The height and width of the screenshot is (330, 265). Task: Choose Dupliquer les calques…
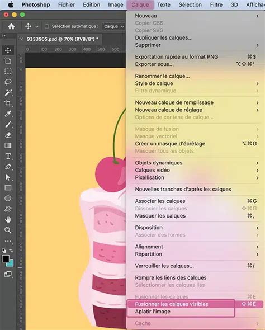tap(164, 38)
